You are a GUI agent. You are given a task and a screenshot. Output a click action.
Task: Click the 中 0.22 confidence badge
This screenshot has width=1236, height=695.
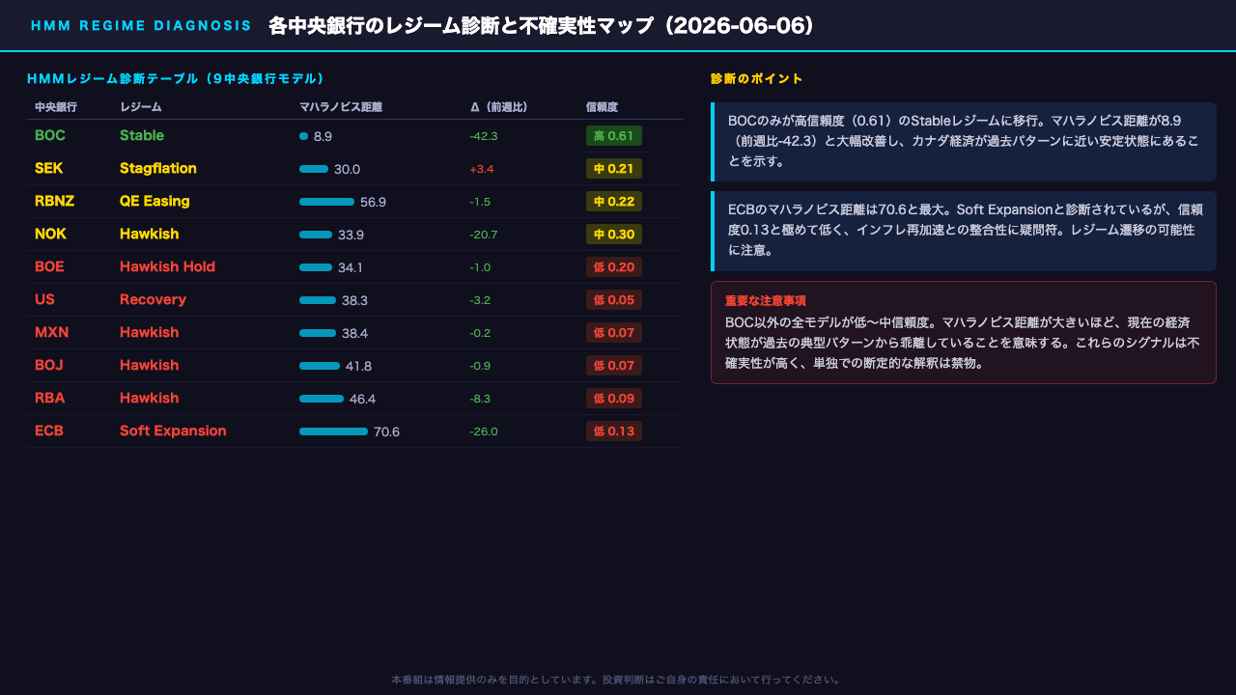coord(614,202)
